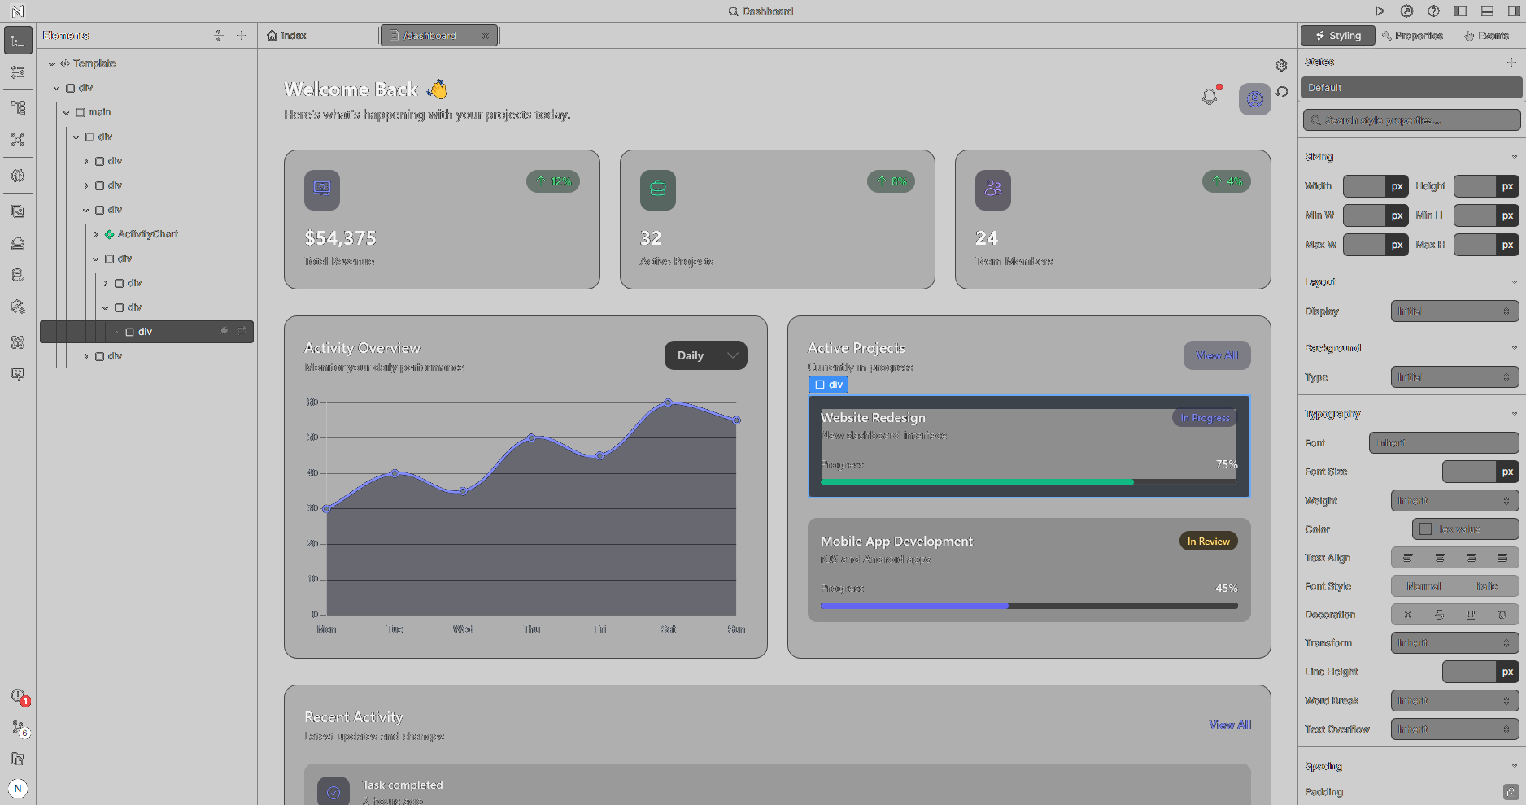Open the canvas settings gear icon

pos(1281,65)
